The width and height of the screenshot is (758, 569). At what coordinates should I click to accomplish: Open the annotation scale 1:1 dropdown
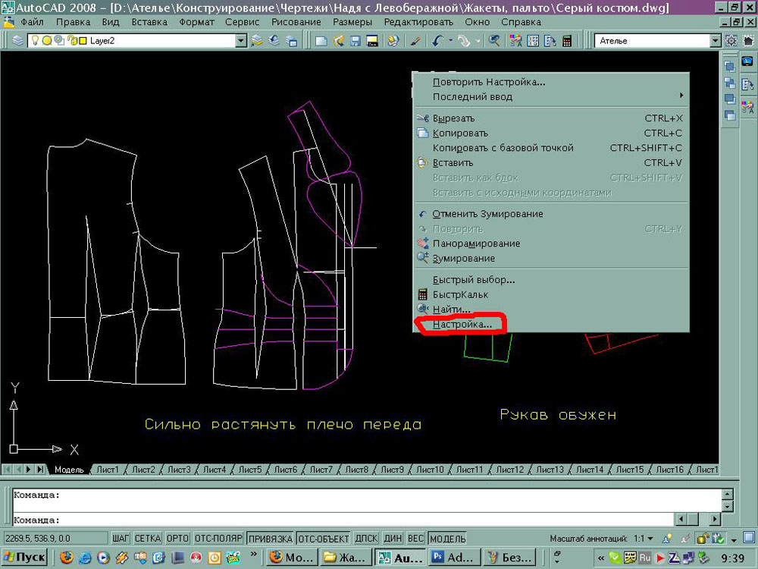click(643, 538)
